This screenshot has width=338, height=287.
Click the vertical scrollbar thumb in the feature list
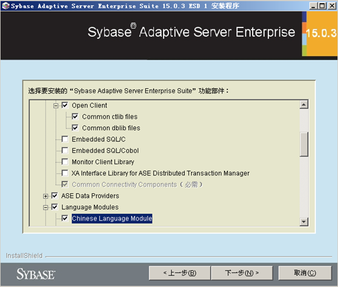304,144
